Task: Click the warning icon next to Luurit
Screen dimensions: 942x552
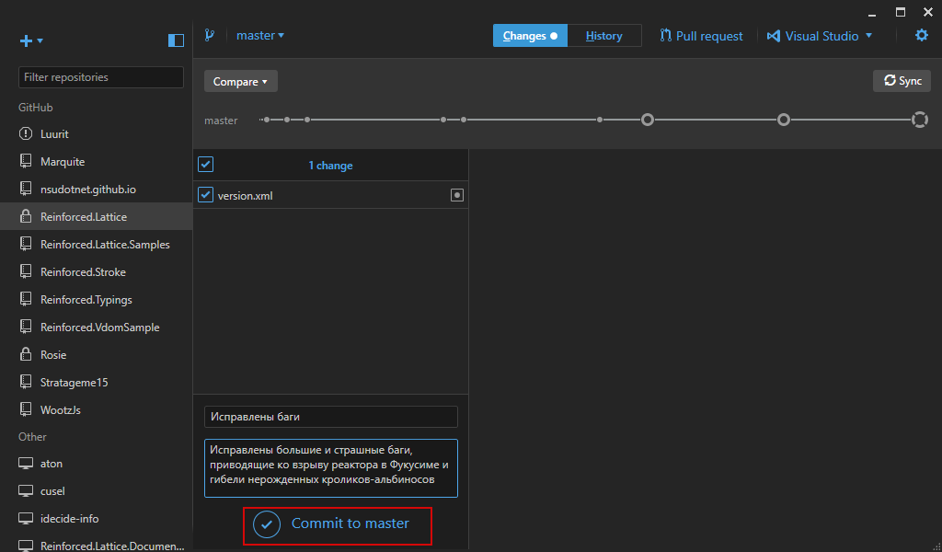Action: pos(25,133)
